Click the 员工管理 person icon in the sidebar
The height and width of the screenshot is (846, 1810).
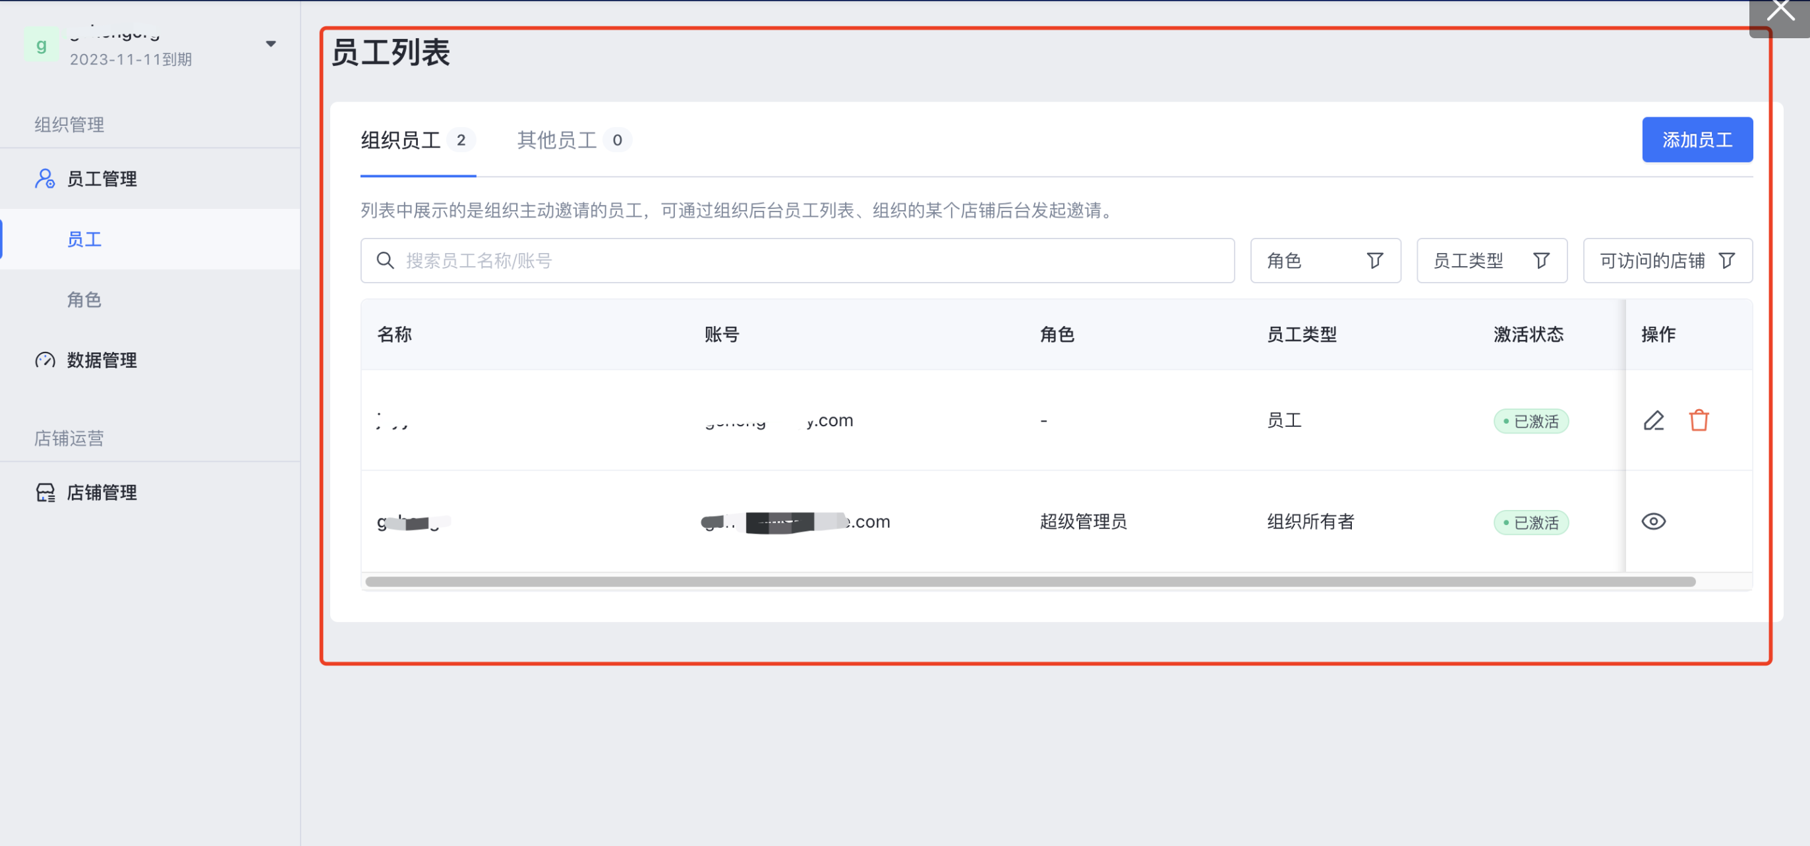(45, 179)
